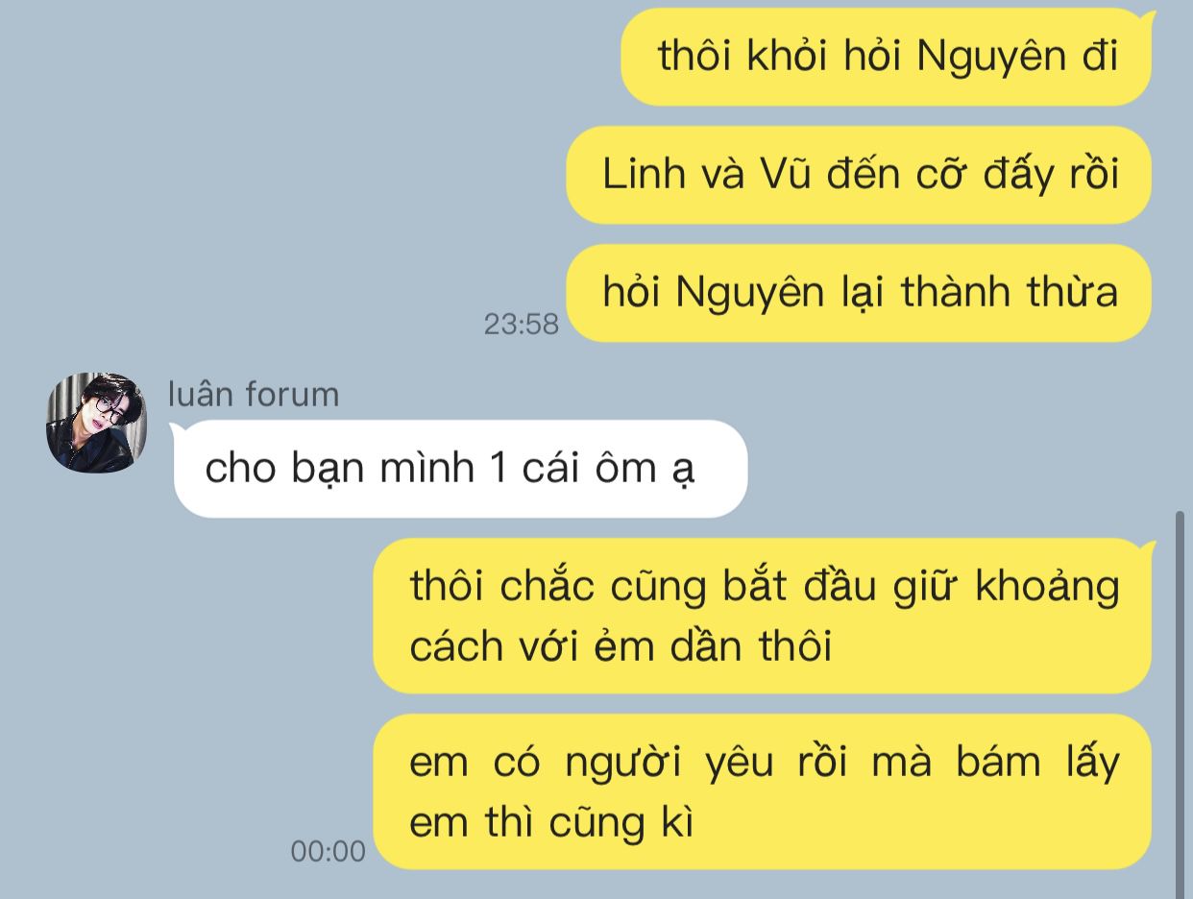Select the message starting "em có người yêu rồi"

(763, 792)
